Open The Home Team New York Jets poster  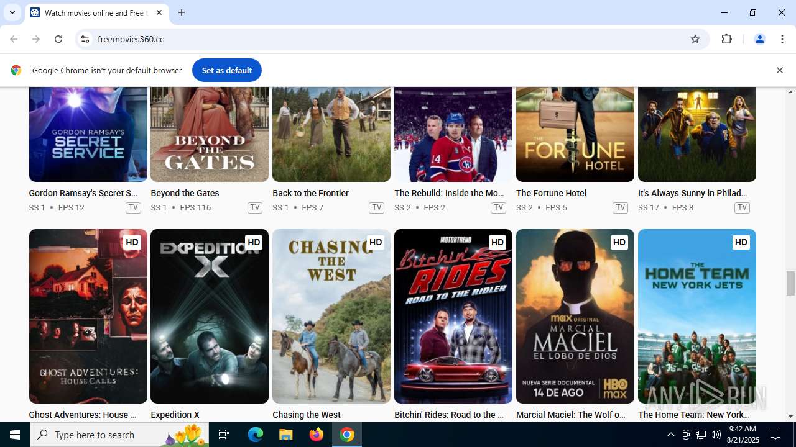(697, 317)
